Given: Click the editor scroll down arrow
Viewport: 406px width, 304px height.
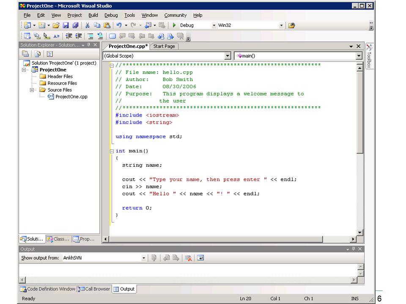Looking at the screenshot, I should coord(359,232).
